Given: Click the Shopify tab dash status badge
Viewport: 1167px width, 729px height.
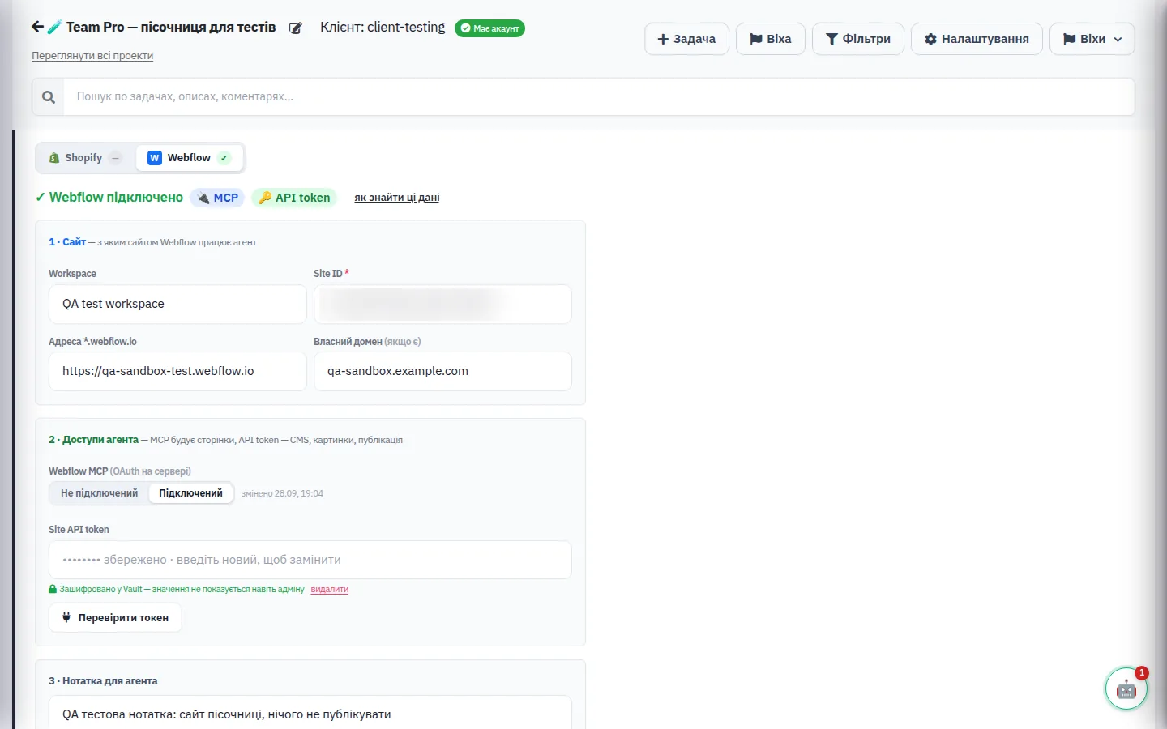Looking at the screenshot, I should 116,158.
